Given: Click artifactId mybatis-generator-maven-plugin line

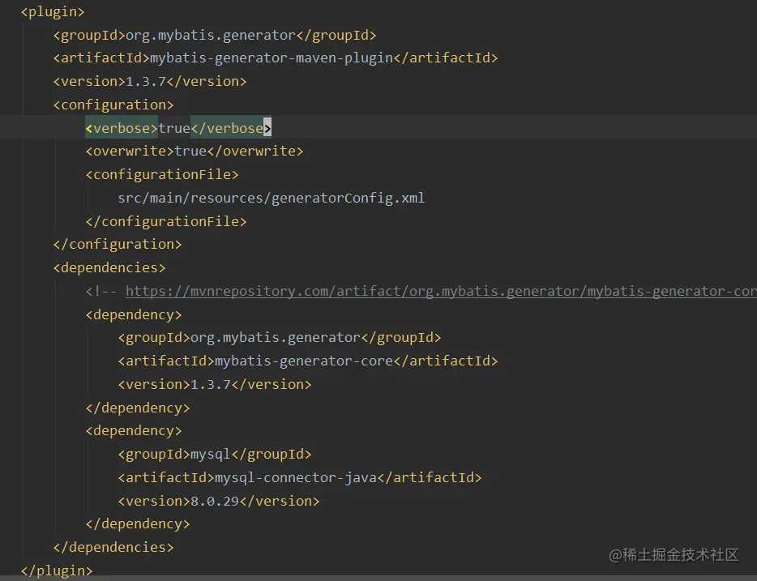Looking at the screenshot, I should (x=276, y=58).
